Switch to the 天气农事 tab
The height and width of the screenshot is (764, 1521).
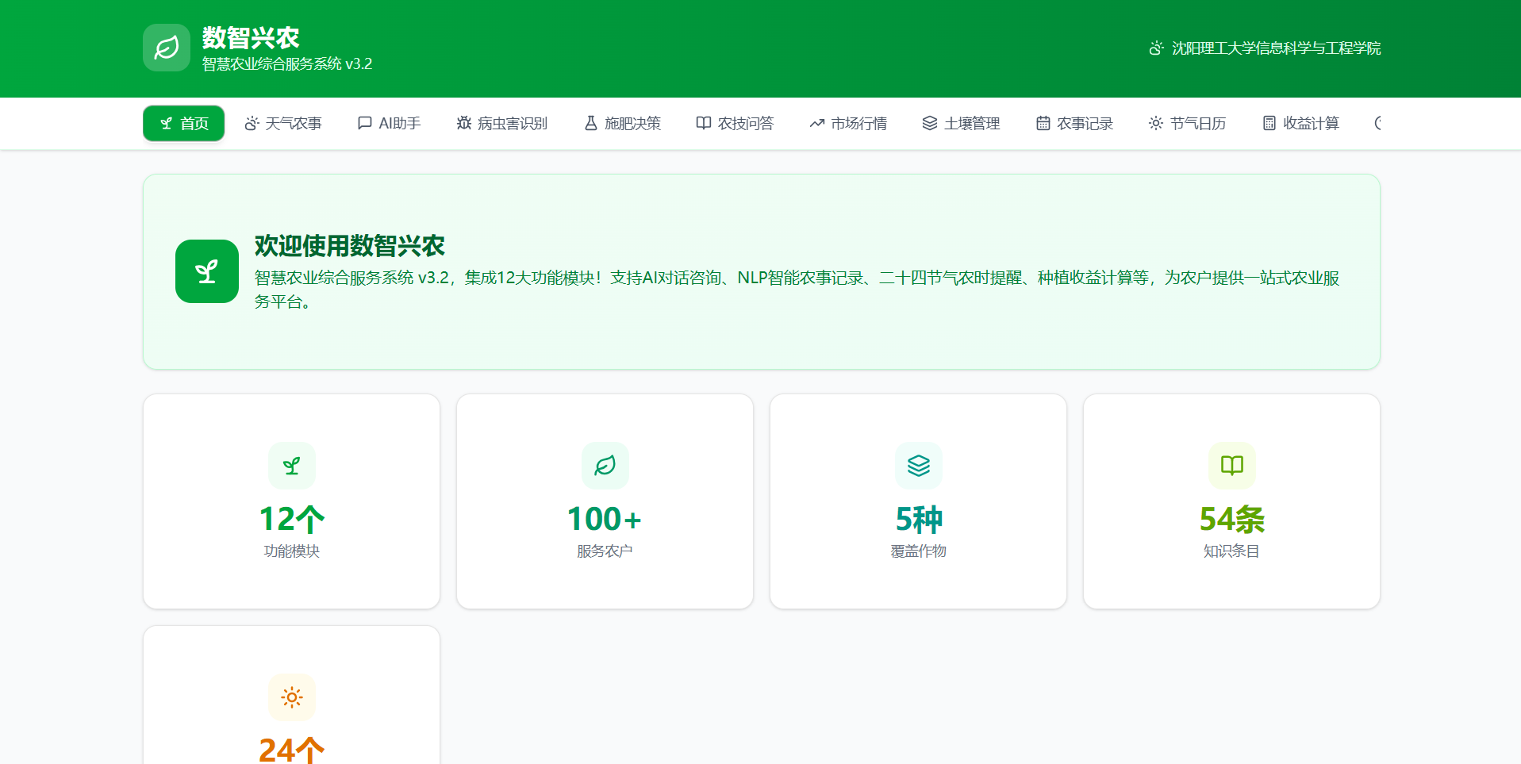tap(283, 123)
